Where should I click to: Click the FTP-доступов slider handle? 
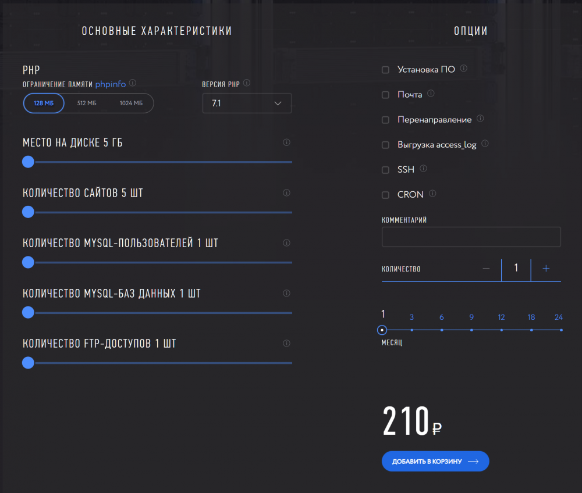coord(28,363)
